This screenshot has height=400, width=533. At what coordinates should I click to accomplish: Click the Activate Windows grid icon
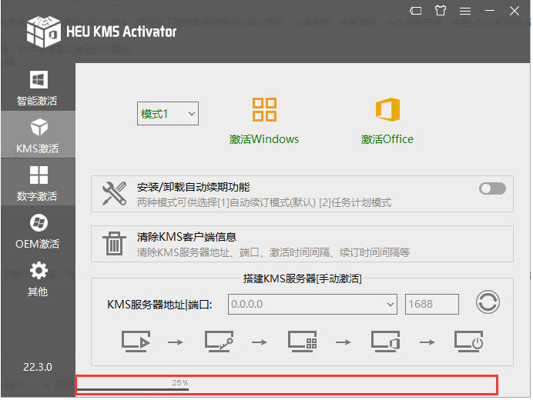264,109
